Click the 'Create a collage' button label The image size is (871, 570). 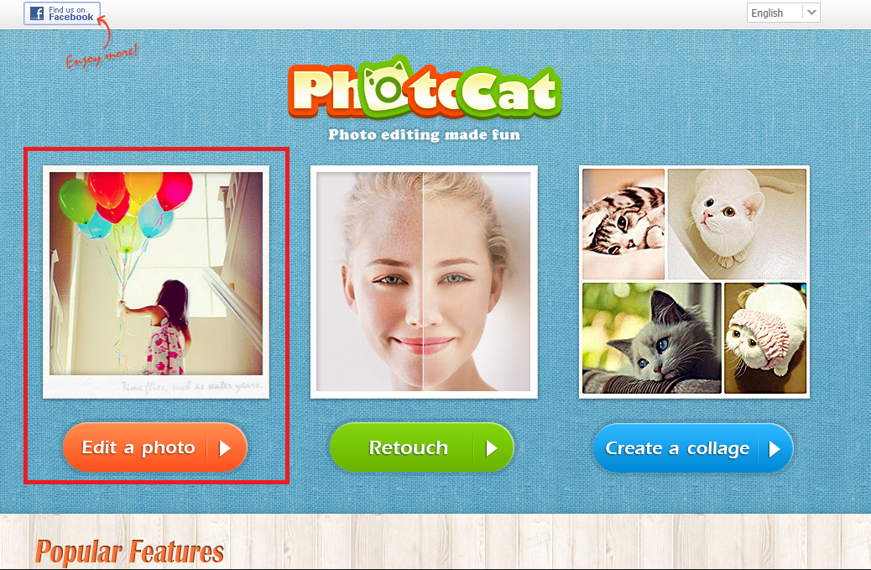[x=677, y=448]
